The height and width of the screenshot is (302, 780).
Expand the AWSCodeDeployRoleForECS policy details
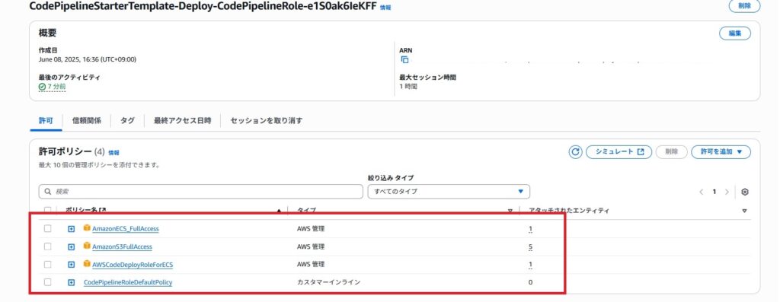pos(71,265)
